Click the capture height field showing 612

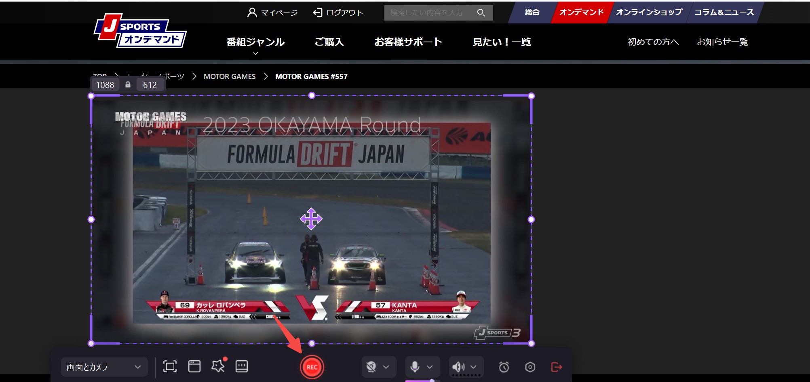[x=150, y=85]
